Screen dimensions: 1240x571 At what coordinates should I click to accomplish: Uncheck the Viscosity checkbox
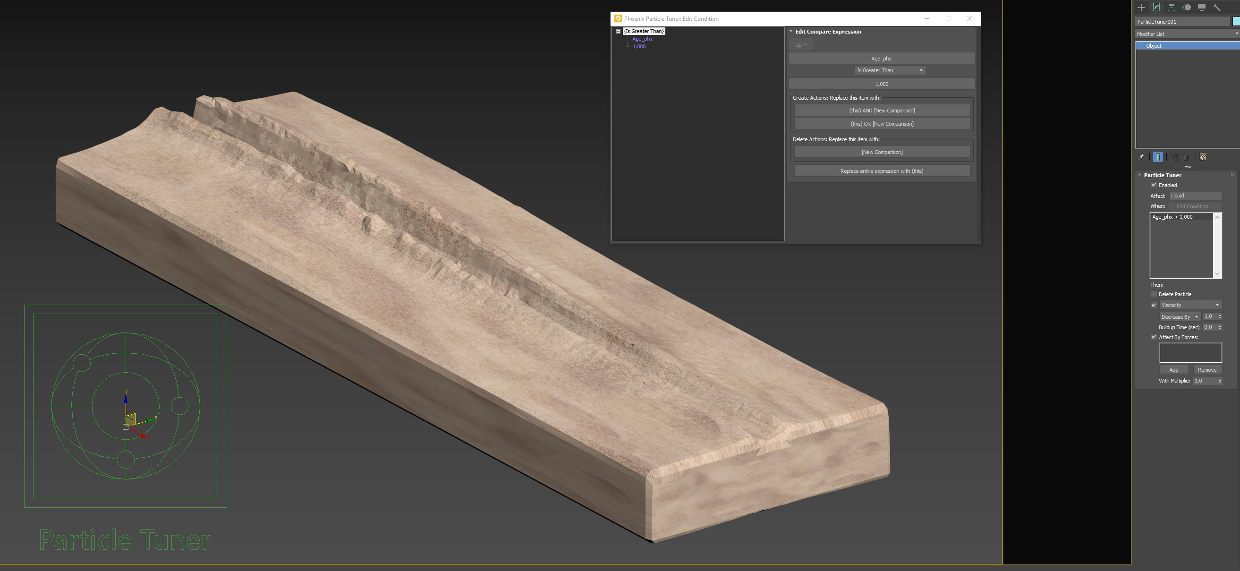pos(1154,305)
